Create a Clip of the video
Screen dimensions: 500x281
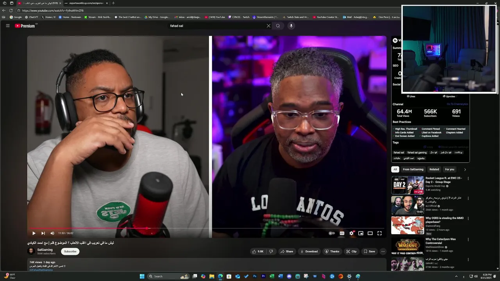[x=351, y=251]
